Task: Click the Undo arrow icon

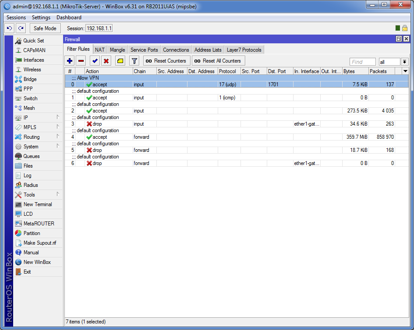Action: pos(10,28)
